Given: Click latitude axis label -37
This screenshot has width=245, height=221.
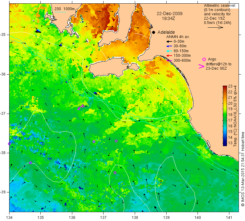Looking at the screenshot, I should click(x=3, y=113).
